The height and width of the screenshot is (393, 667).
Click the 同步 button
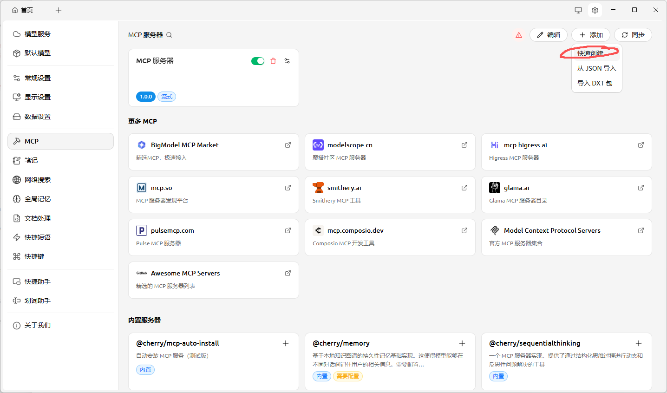(633, 35)
